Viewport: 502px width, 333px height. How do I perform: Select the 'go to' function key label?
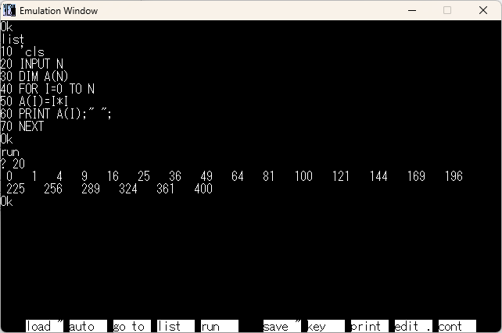click(x=129, y=326)
